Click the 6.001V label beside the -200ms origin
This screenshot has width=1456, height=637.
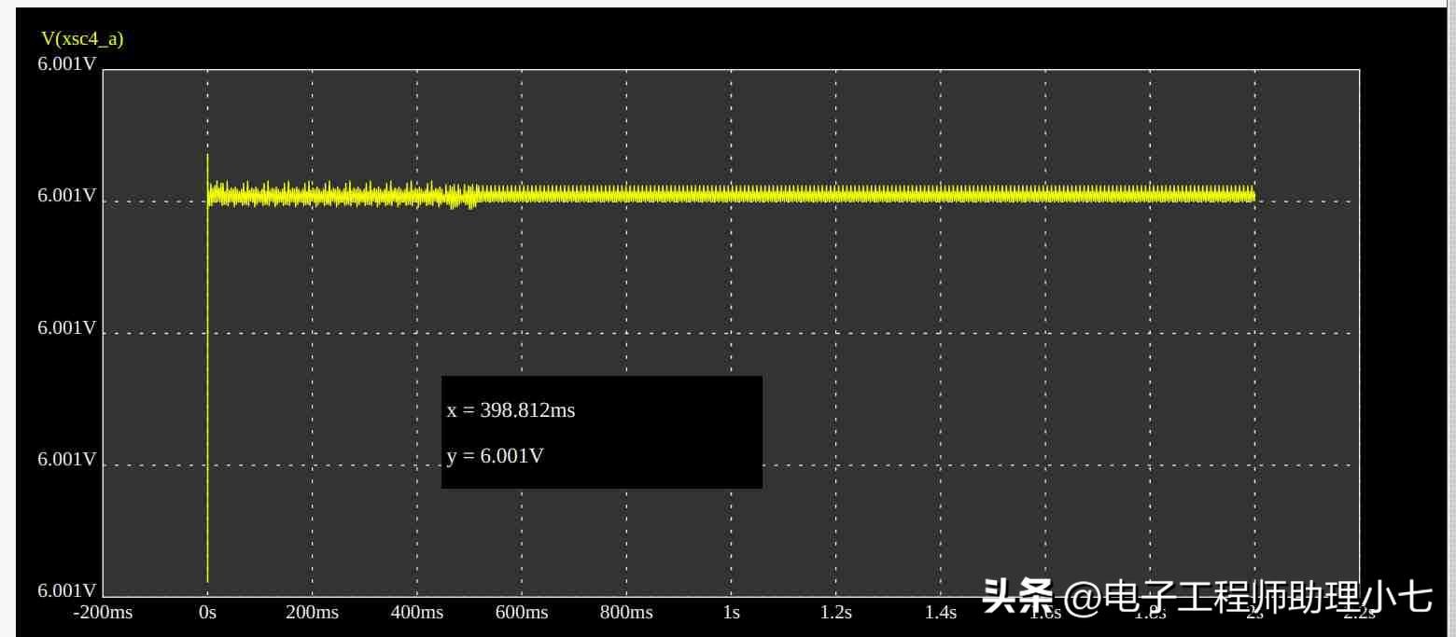coord(66,590)
